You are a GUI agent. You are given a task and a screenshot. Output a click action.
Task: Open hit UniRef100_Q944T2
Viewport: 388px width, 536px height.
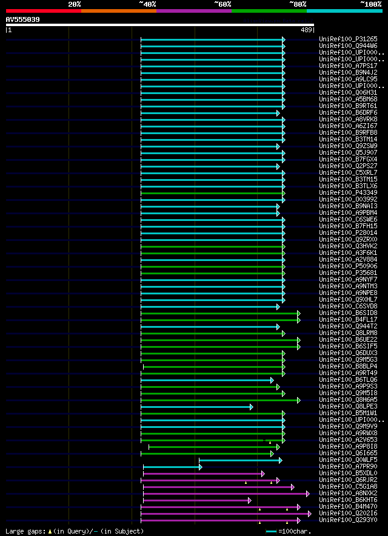[348, 326]
